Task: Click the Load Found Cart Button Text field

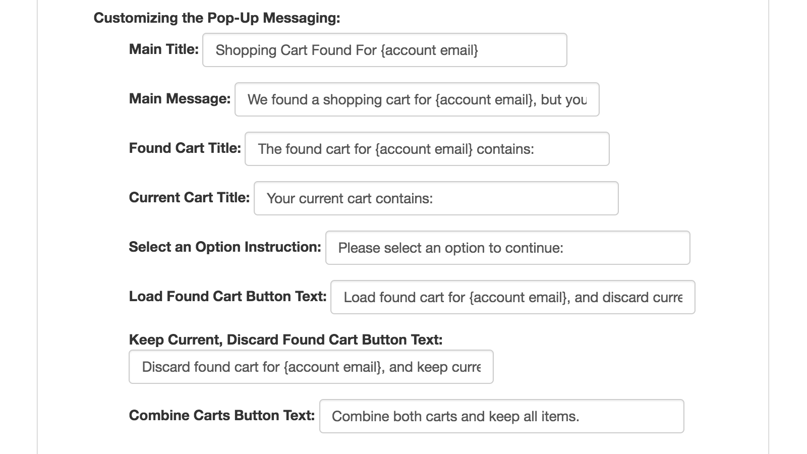Action: [511, 297]
